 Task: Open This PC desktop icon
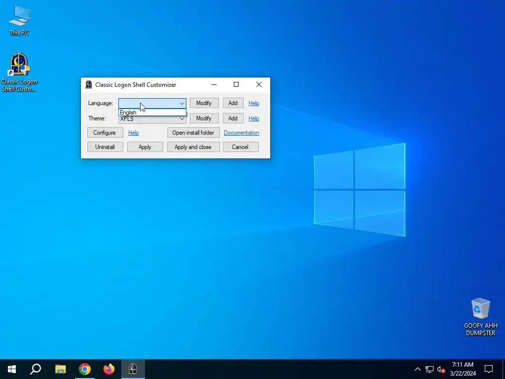(x=19, y=21)
